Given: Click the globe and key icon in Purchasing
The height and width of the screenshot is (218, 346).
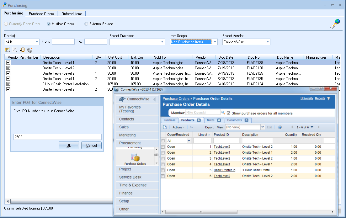Looking at the screenshot, I should pos(335,24).
